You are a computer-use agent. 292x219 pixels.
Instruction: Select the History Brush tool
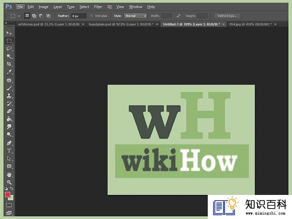[x=9, y=103]
